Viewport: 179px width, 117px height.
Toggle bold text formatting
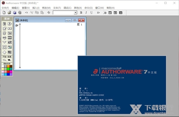[x=81, y=12]
